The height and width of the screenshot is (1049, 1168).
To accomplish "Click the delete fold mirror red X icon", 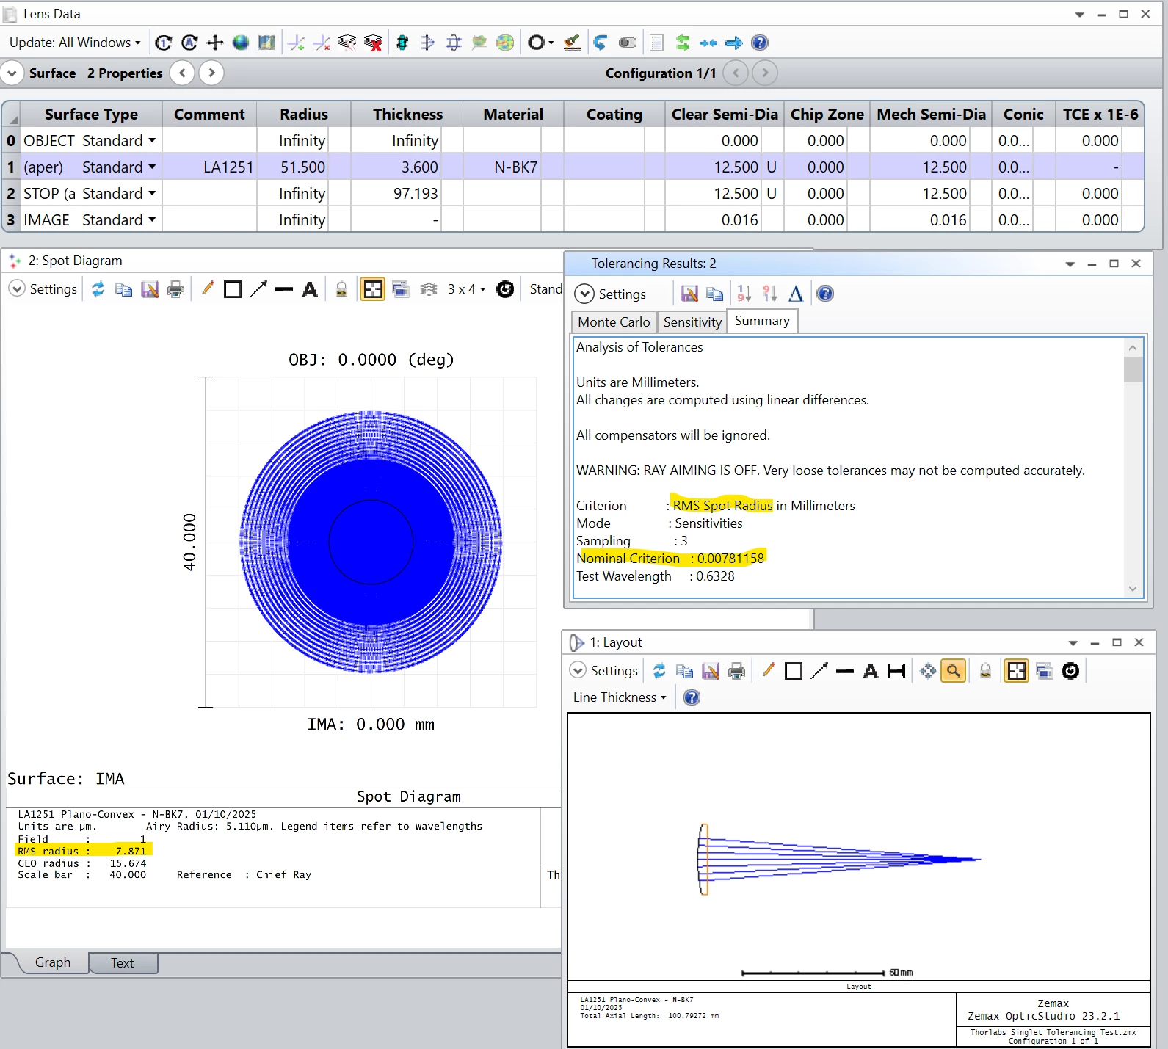I will coord(373,43).
